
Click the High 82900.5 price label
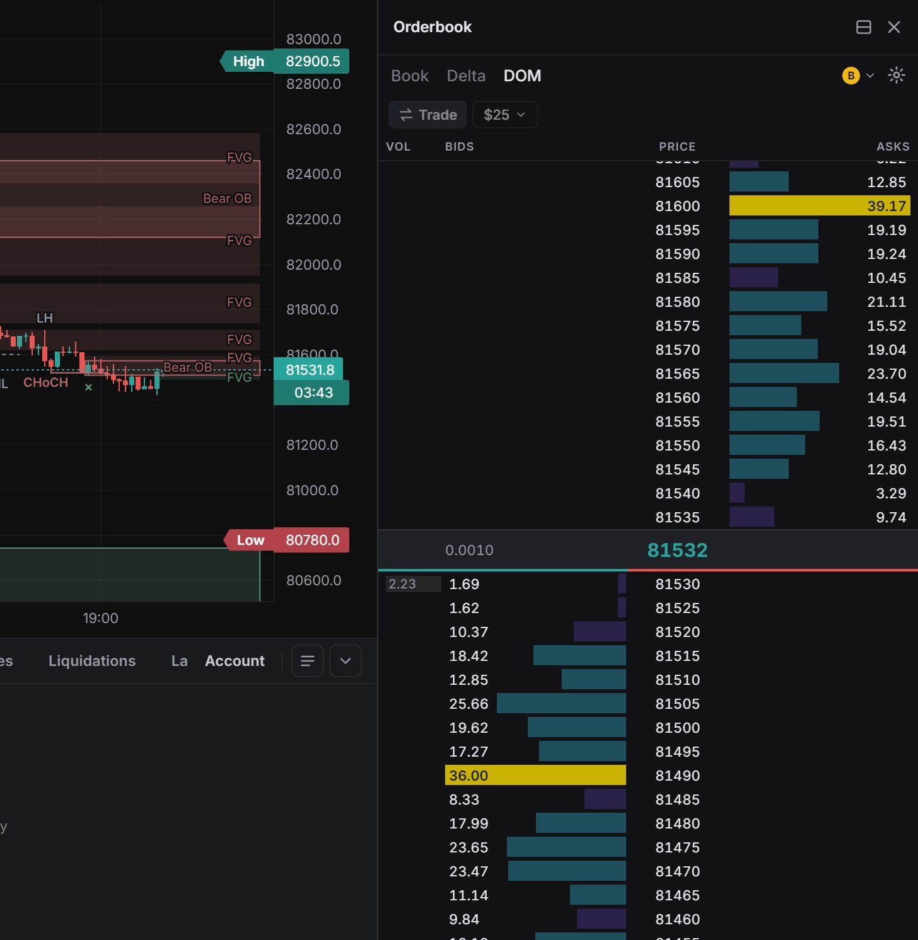284,61
